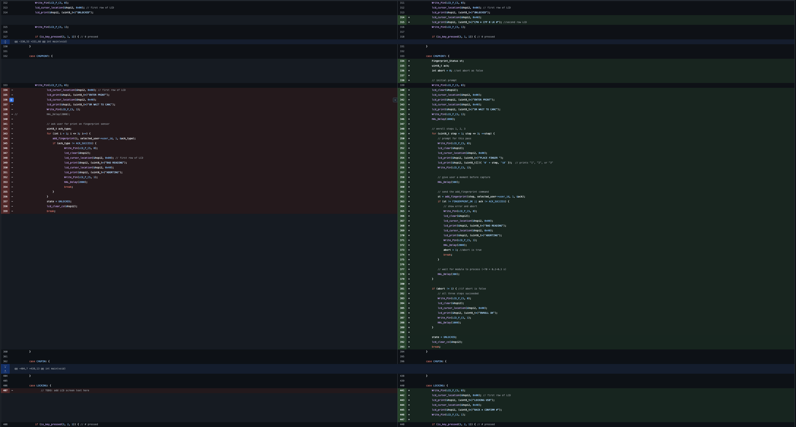The height and width of the screenshot is (427, 796).
Task: Expand up arrow at hunk -404,7
Action: pos(5,371)
